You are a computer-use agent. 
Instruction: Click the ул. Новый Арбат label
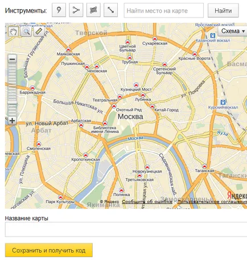click(47, 124)
